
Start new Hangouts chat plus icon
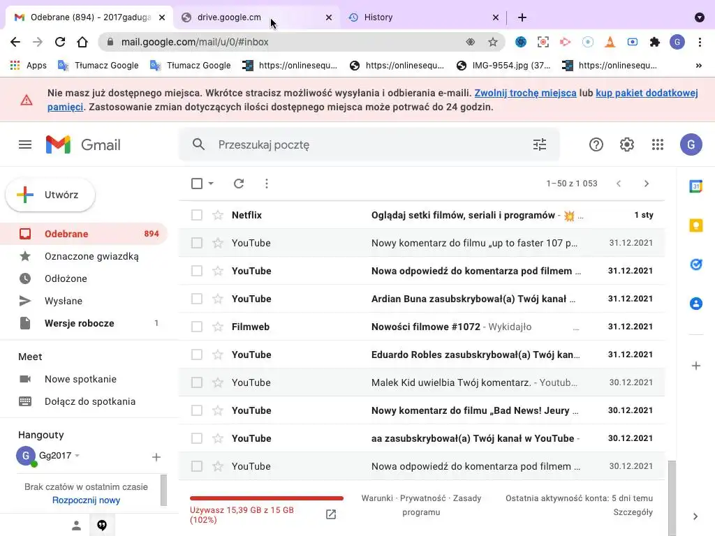tap(156, 456)
